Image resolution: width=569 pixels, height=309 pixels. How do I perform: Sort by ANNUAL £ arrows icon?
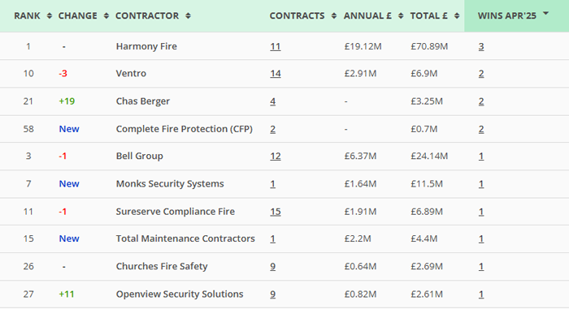pos(401,16)
